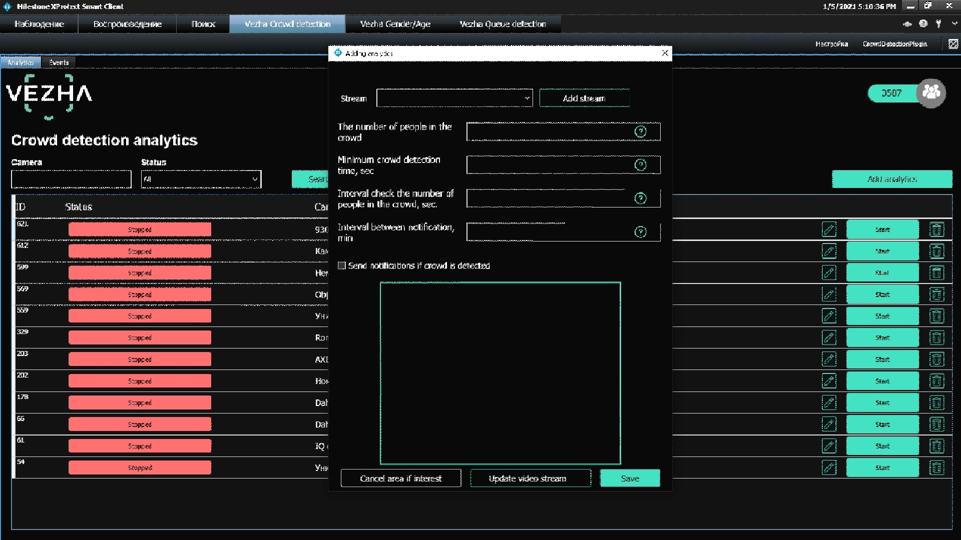Show help for interval check field
Image resolution: width=961 pixels, height=540 pixels.
pos(640,198)
